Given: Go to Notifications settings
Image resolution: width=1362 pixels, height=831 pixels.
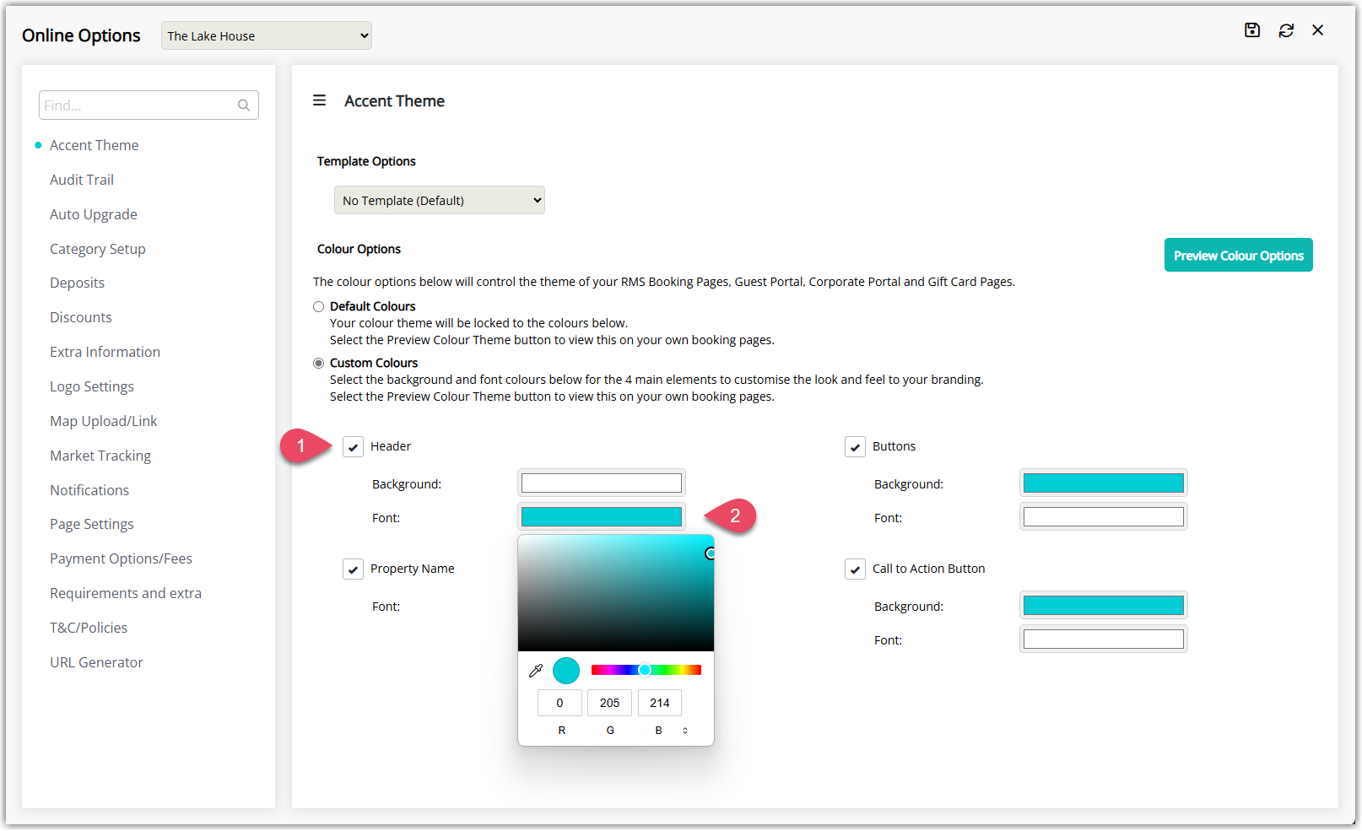Looking at the screenshot, I should point(89,490).
